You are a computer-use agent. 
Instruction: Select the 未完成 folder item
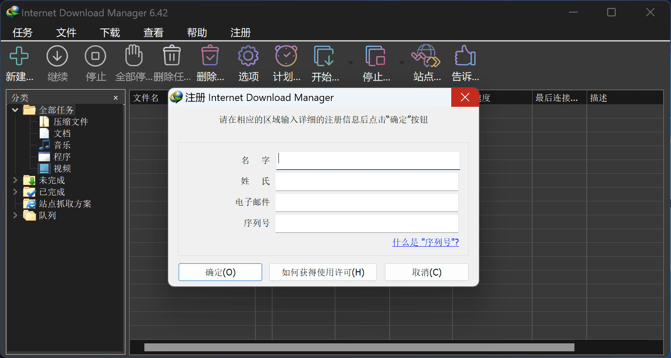(x=52, y=180)
